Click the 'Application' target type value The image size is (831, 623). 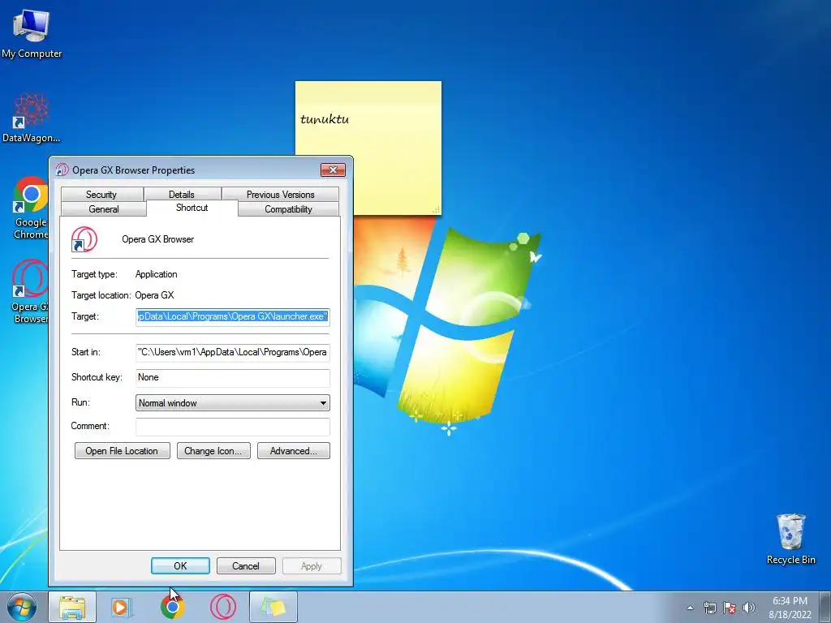157,274
